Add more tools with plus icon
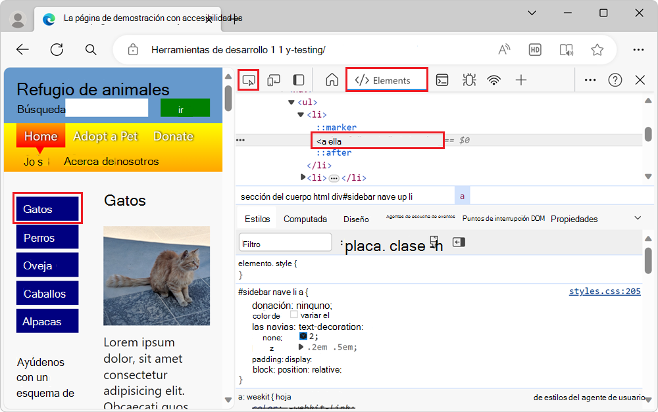 click(520, 80)
